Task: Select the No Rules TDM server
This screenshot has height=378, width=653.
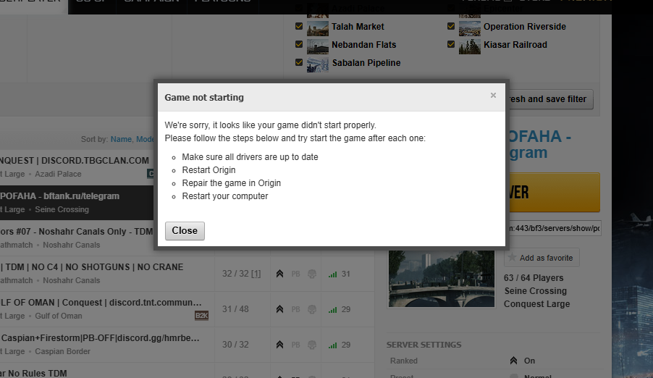Action: (x=107, y=371)
